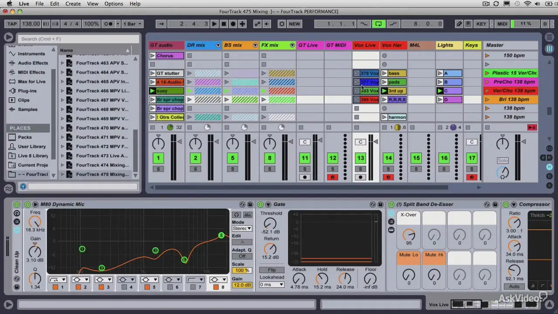Click Back to Arrangement arrow
Image resolution: width=558 pixels, height=314 pixels.
[267, 24]
